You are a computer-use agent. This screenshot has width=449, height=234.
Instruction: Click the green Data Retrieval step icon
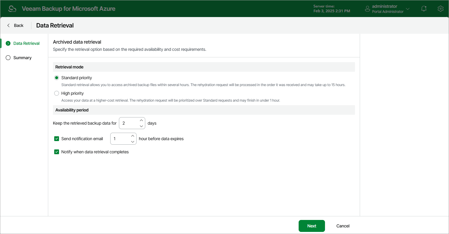[8, 43]
